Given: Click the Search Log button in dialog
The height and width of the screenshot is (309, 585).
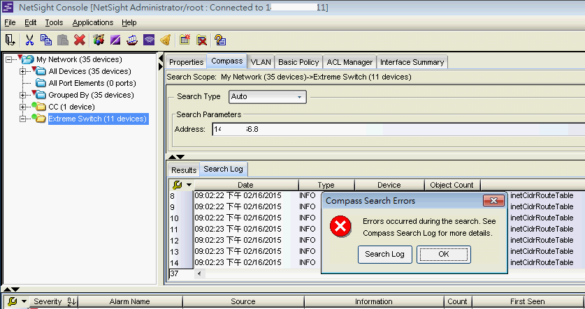Looking at the screenshot, I should (x=384, y=255).
